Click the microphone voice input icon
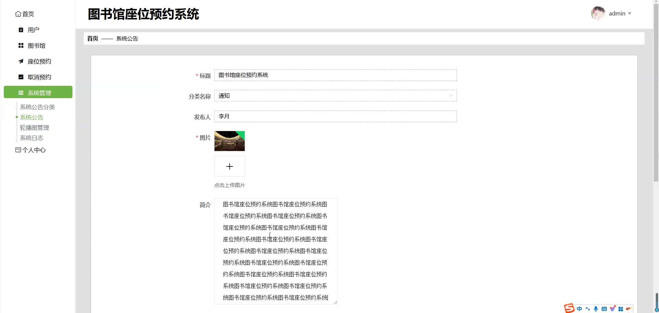Screen dimensions: 659x313 596,309
